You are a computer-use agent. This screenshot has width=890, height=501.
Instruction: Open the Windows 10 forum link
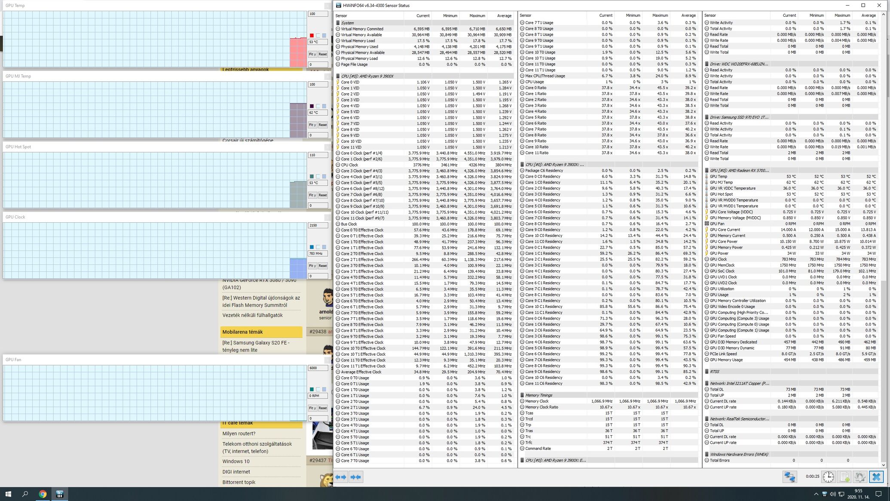click(x=236, y=461)
